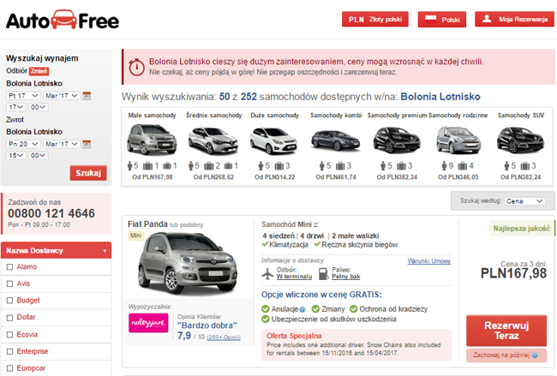Click the phone number 00800 121 4646
The image size is (557, 376).
coord(51,213)
